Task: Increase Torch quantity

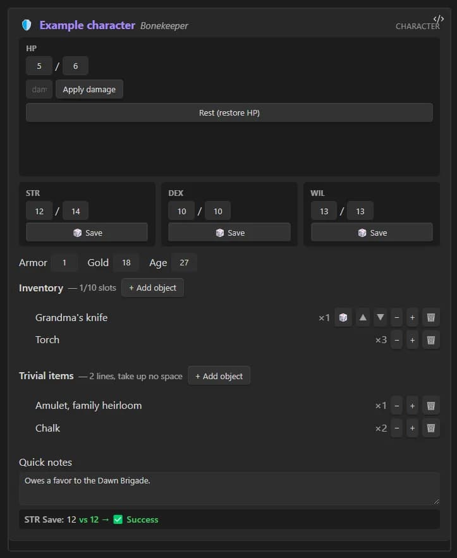Action: click(x=412, y=340)
